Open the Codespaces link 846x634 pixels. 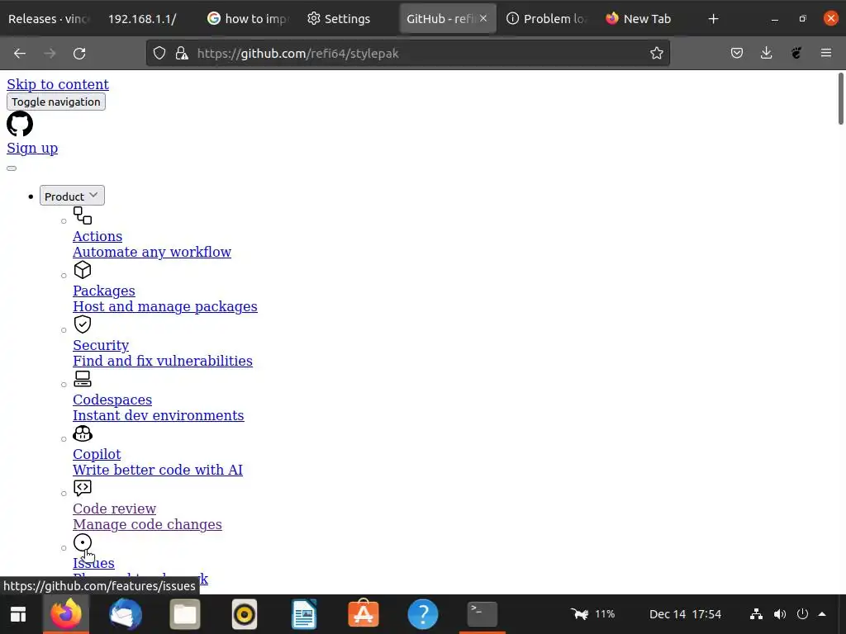pos(112,400)
